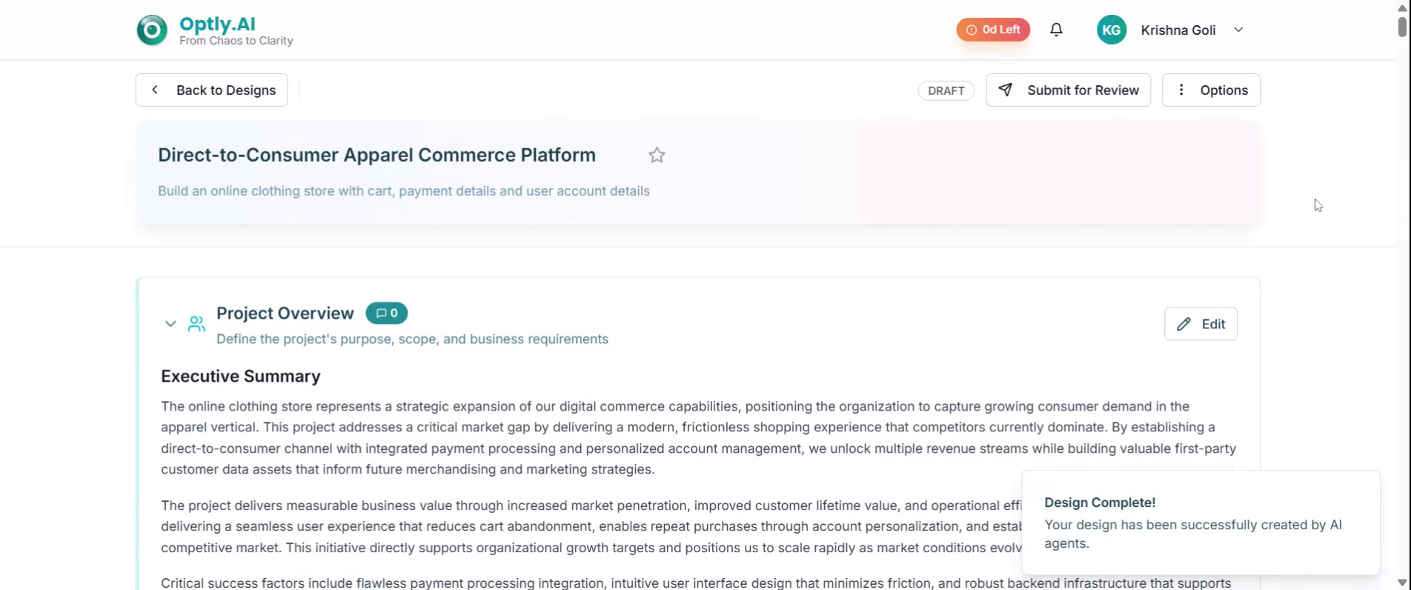Open notifications with the bell icon
1411x590 pixels.
coord(1056,30)
